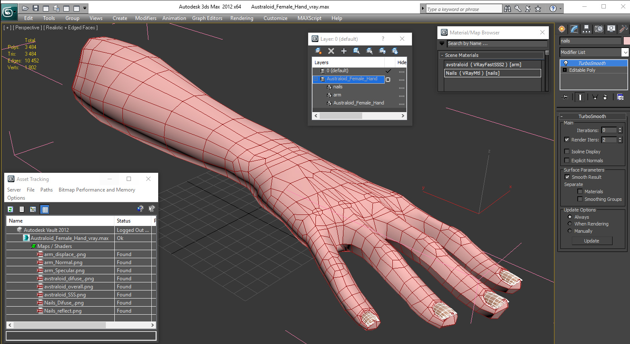This screenshot has height=344, width=630.
Task: Open the Hierarchy command panel tab
Action: [x=587, y=29]
